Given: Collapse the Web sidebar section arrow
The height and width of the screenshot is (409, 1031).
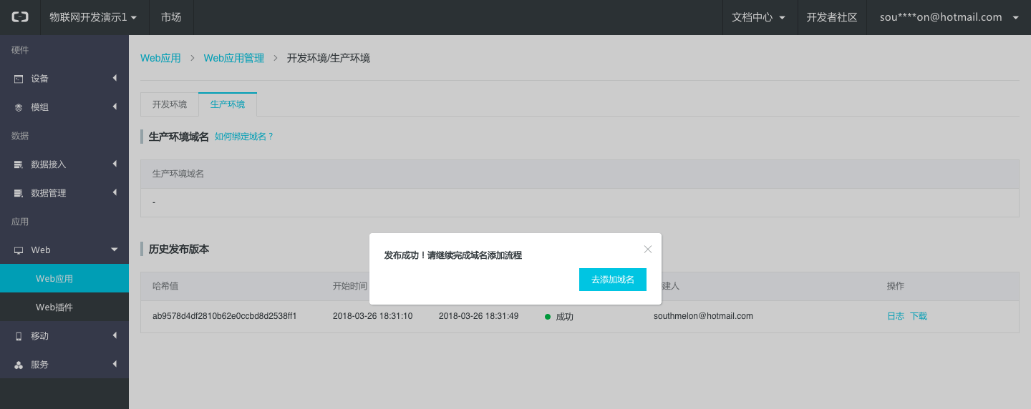Looking at the screenshot, I should coord(114,250).
